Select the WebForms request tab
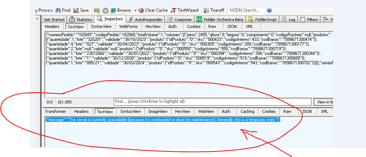The height and width of the screenshot is (157, 366). 128,26
